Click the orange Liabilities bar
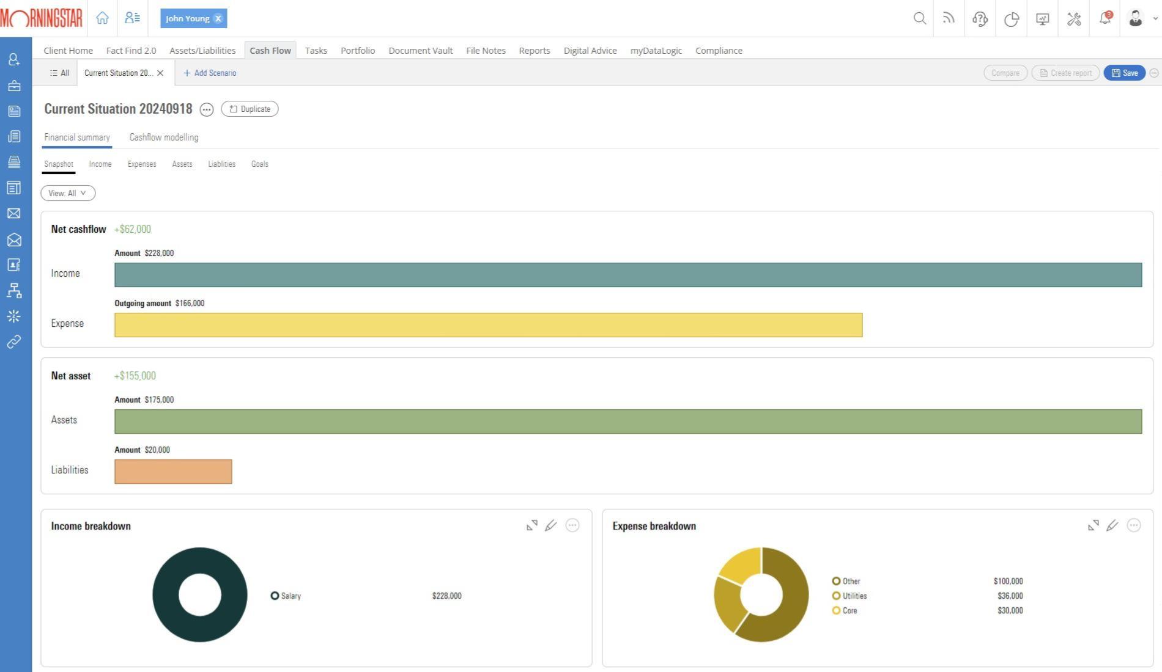The image size is (1162, 672). pos(173,472)
